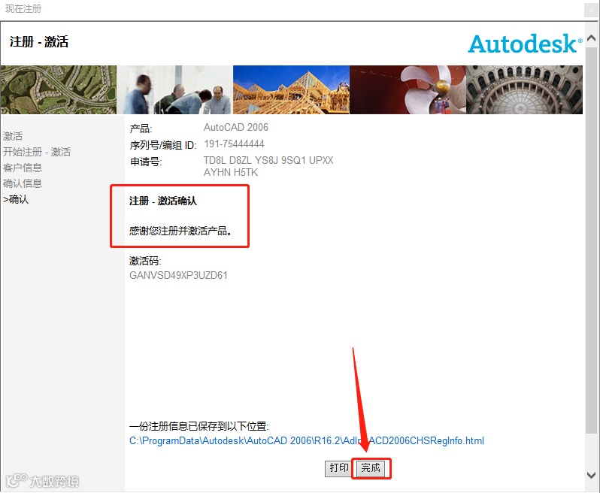Click the scrollbar down arrow
The height and width of the screenshot is (493, 600).
tap(591, 475)
